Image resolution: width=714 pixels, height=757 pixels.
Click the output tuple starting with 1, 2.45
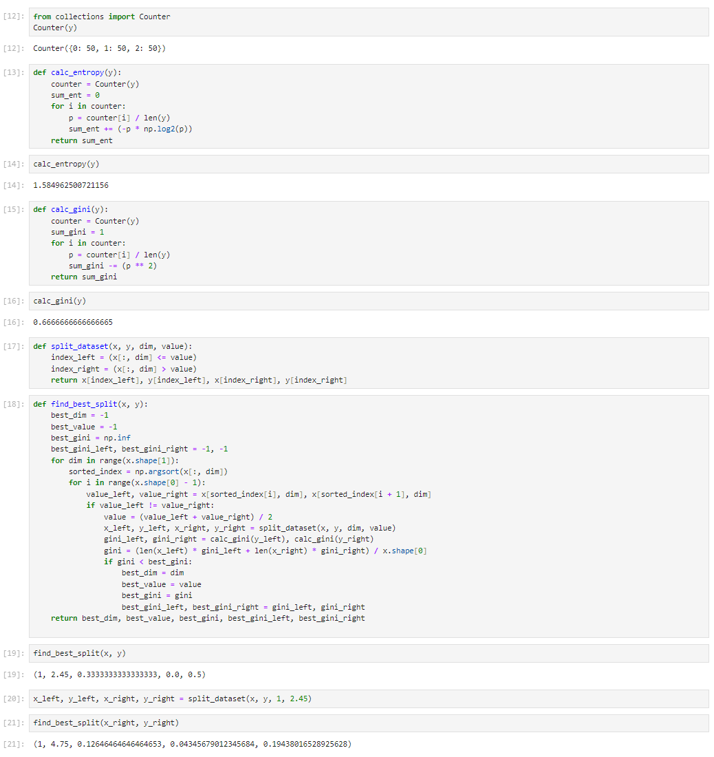pos(119,674)
